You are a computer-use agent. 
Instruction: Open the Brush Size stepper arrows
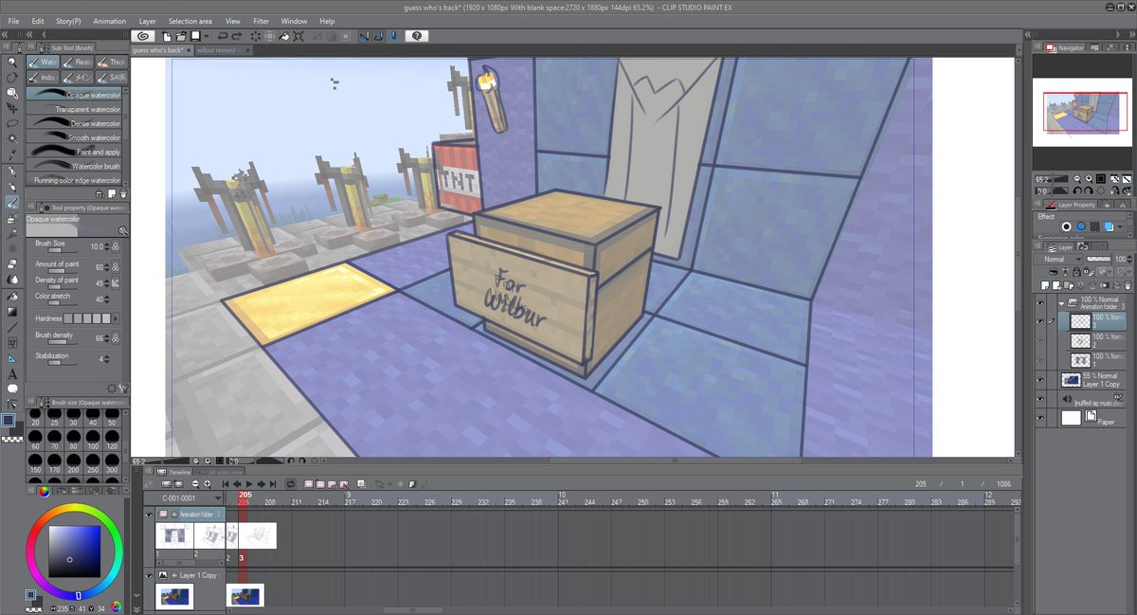[107, 246]
